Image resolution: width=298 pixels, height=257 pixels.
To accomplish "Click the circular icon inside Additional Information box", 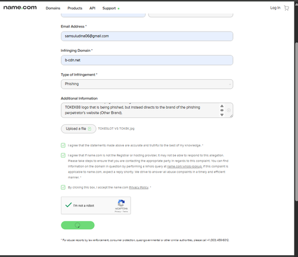I will 229,110.
